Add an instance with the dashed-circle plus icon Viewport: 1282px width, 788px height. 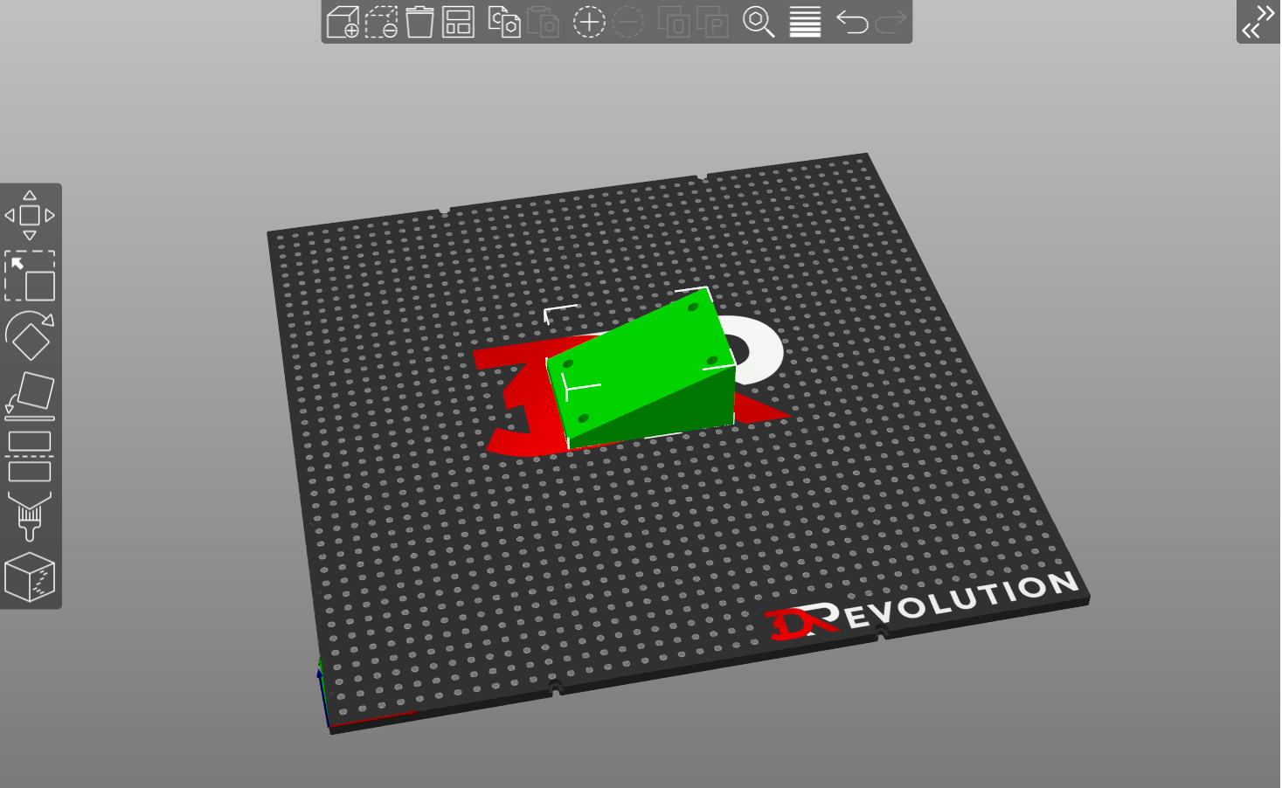[x=589, y=22]
